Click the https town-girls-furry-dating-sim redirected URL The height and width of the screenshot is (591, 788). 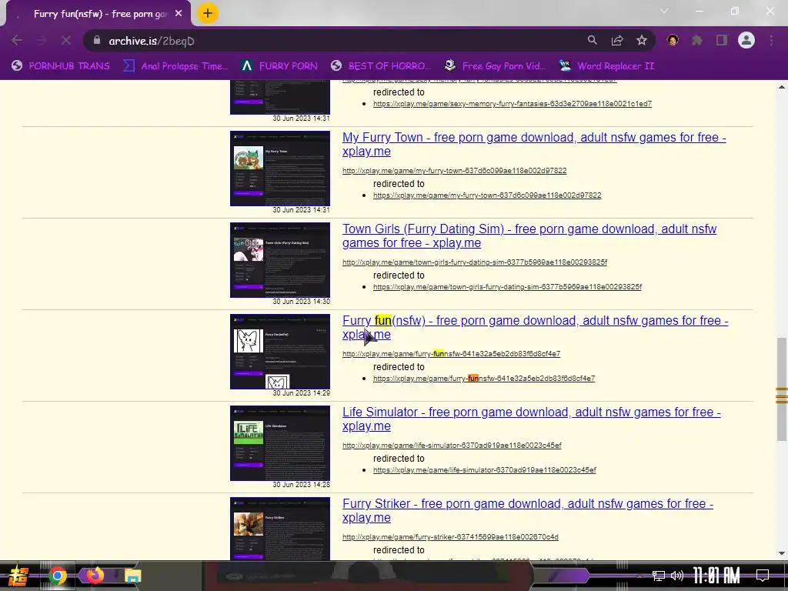pos(507,287)
